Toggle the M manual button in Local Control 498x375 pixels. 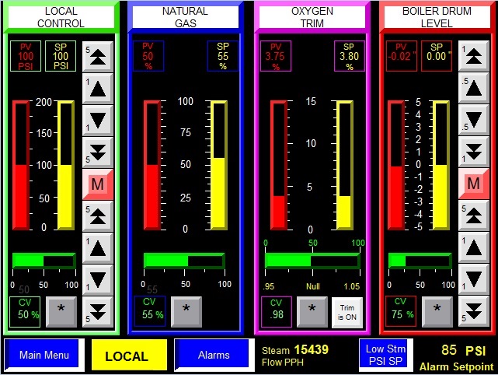tap(98, 184)
